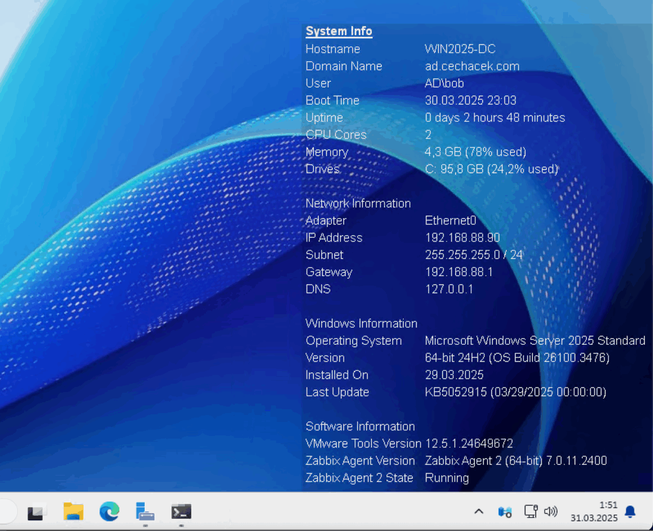Click the DNS value '127.0.0.1'
This screenshot has width=653, height=531.
pos(449,289)
